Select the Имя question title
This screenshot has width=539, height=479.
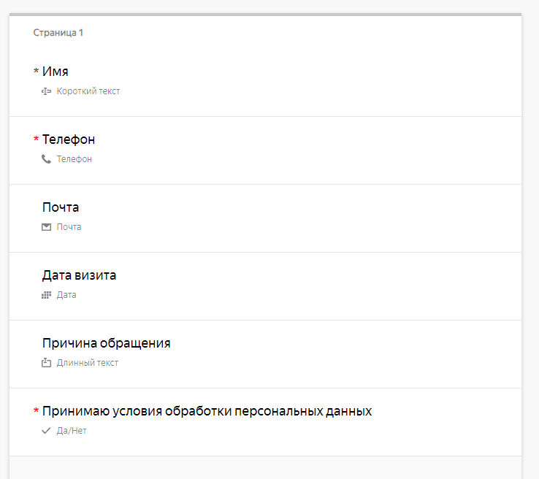pyautogui.click(x=56, y=72)
